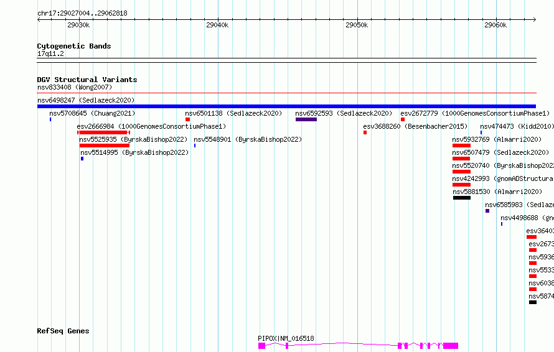Click the 29040k ruler label
Image resolution: width=554 pixels, height=352 pixels.
[217, 25]
